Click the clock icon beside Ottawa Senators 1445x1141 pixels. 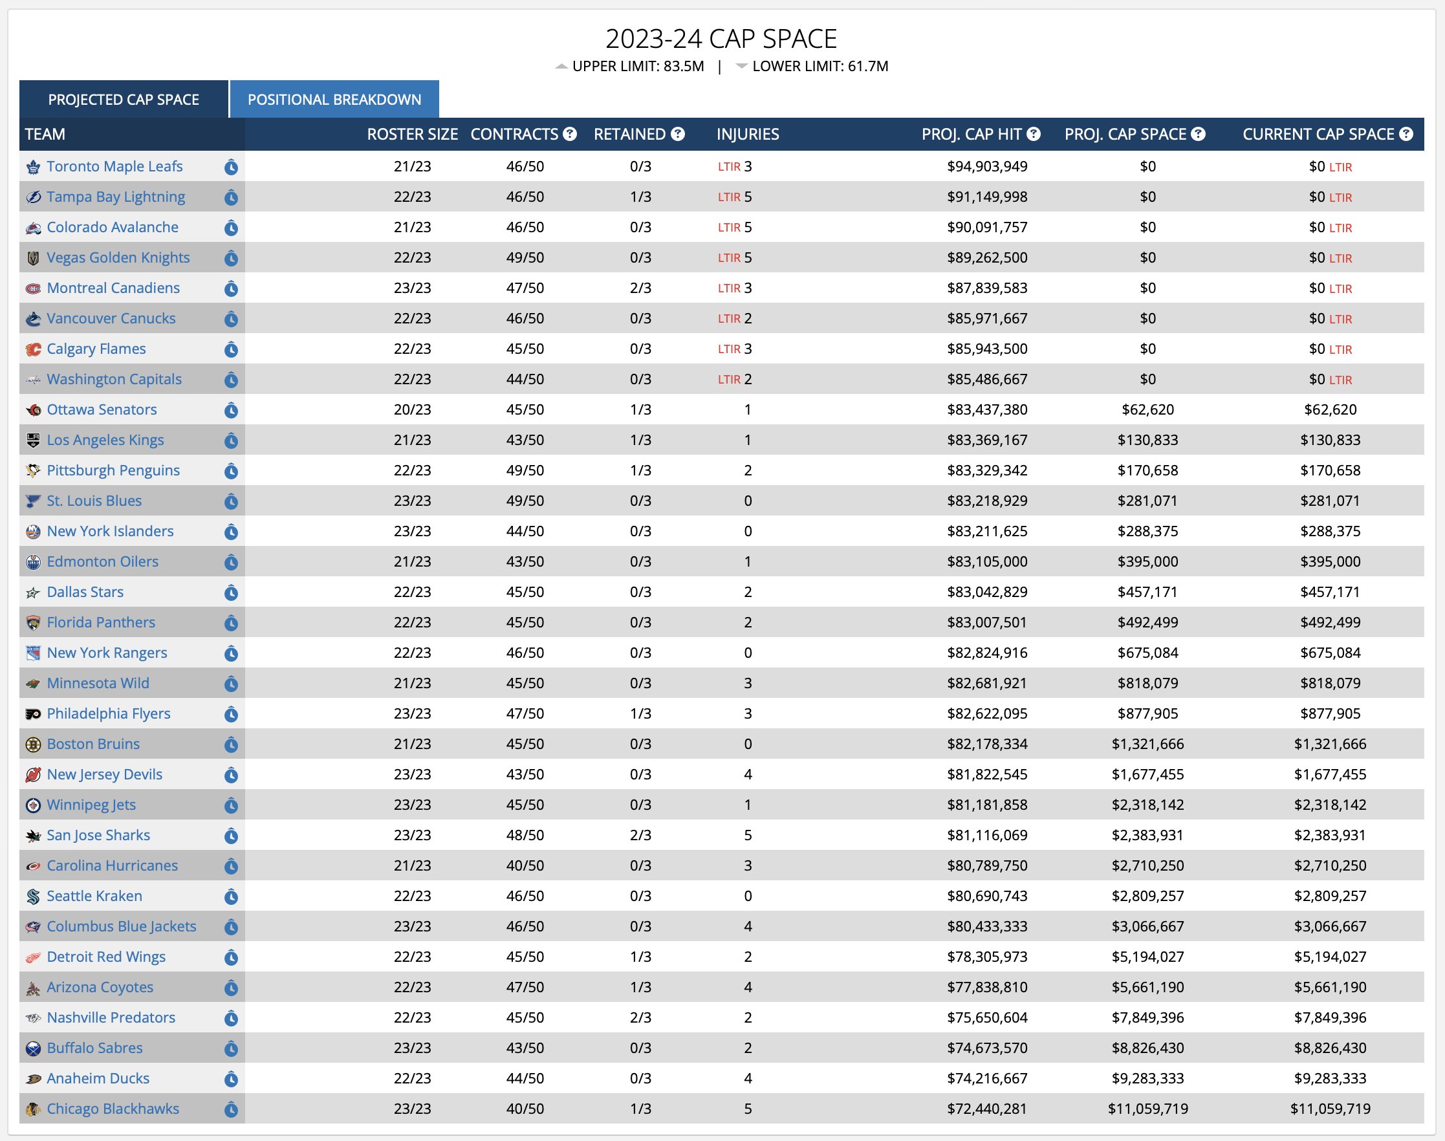[231, 410]
